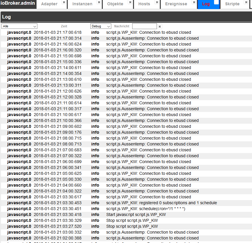Close the Objekte tab
This screenshot has width=252, height=243.
click(x=130, y=2)
